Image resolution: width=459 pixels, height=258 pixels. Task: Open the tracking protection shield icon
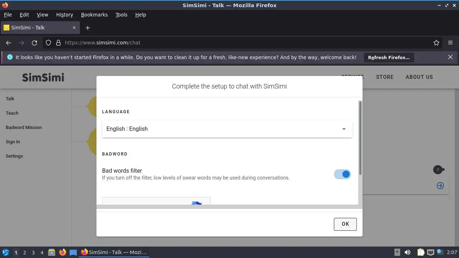click(x=48, y=43)
